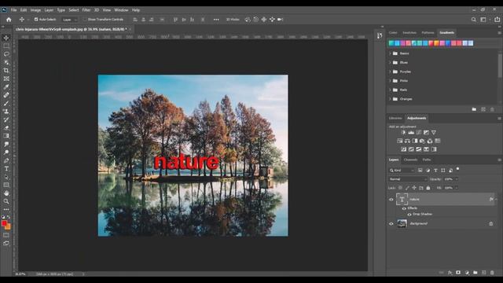Screen dimensions: 503x283
Task: Click the layer style fx button
Action: coord(450,273)
